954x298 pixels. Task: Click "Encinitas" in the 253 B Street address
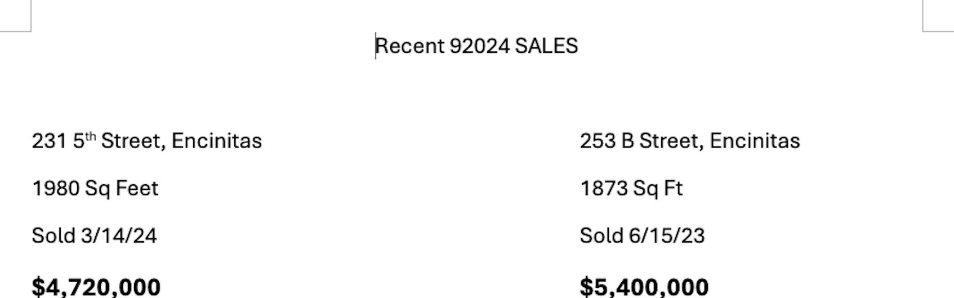[x=755, y=141]
